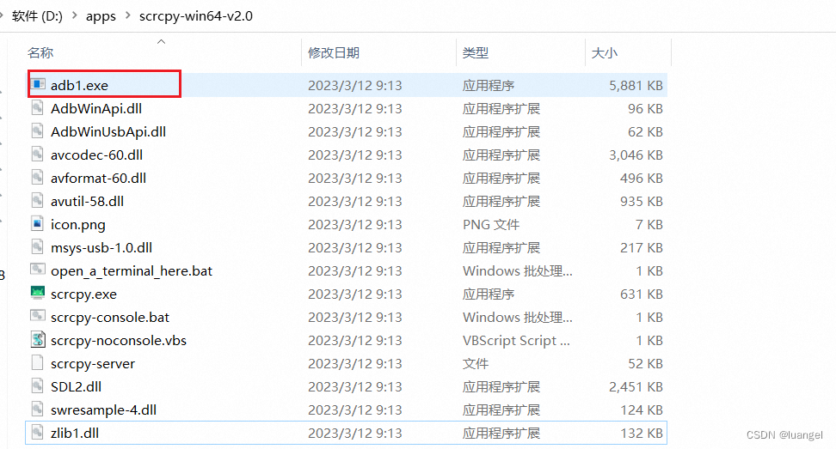Click the 应用程序 type of scrcpy.exe
Viewport: 836px width, 449px height.
(x=489, y=294)
